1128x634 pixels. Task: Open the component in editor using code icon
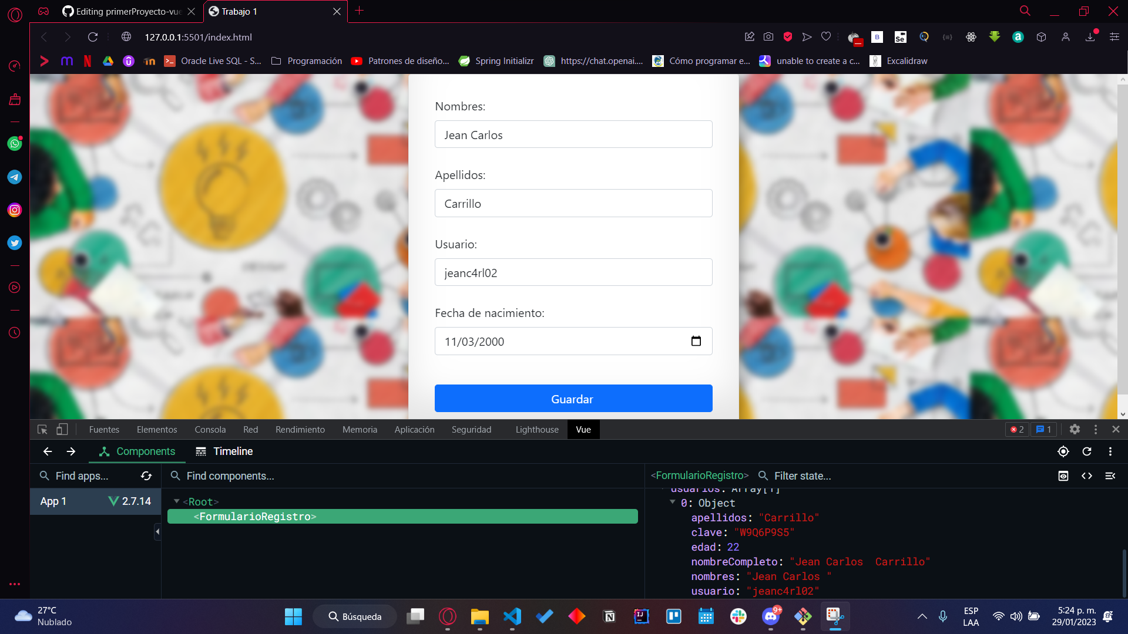coord(1087,475)
